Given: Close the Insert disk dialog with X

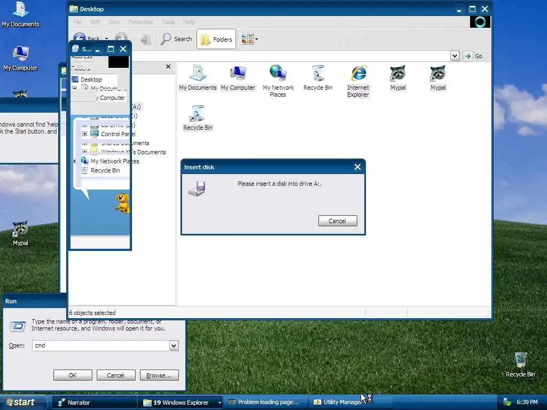Looking at the screenshot, I should 357,167.
